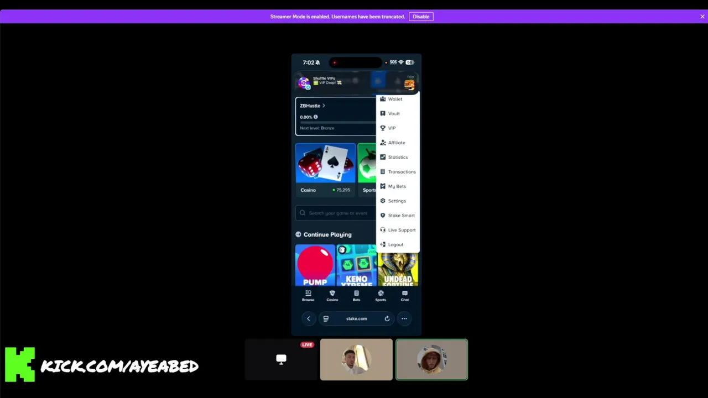Launch the Undead Fortune game thumbnail
This screenshot has width=708, height=398.
(x=398, y=269)
